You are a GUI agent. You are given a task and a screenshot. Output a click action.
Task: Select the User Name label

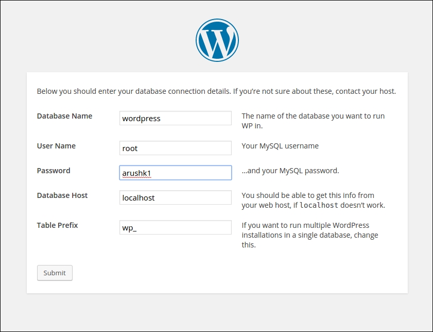pos(56,146)
